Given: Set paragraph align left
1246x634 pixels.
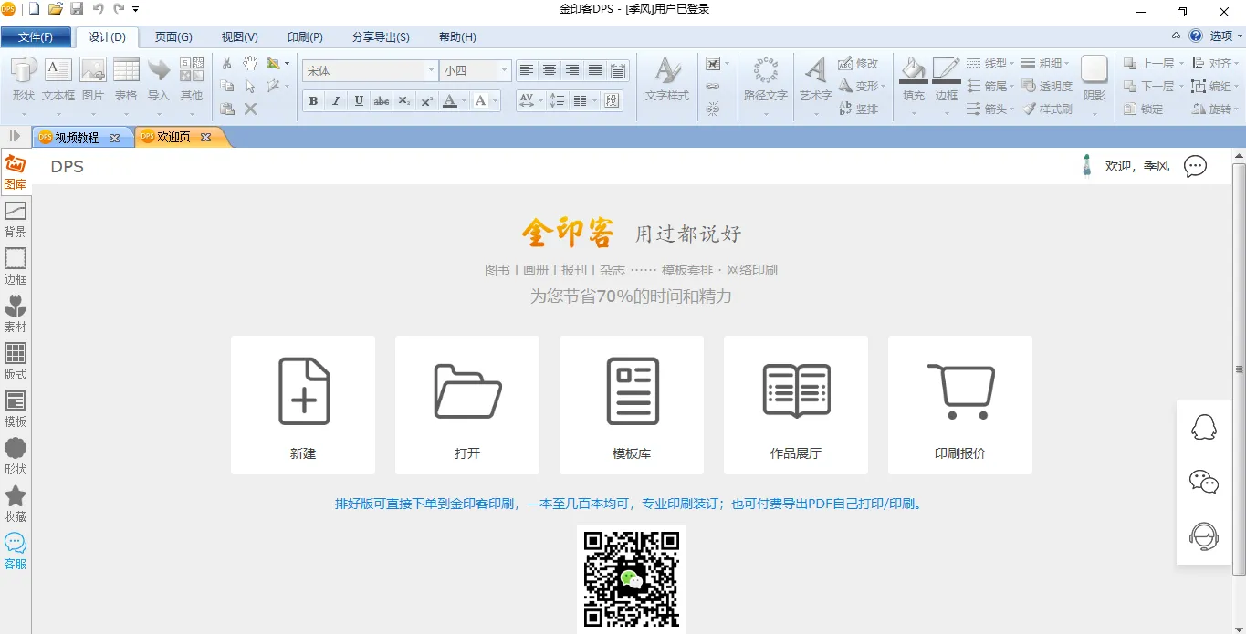Looking at the screenshot, I should [527, 70].
